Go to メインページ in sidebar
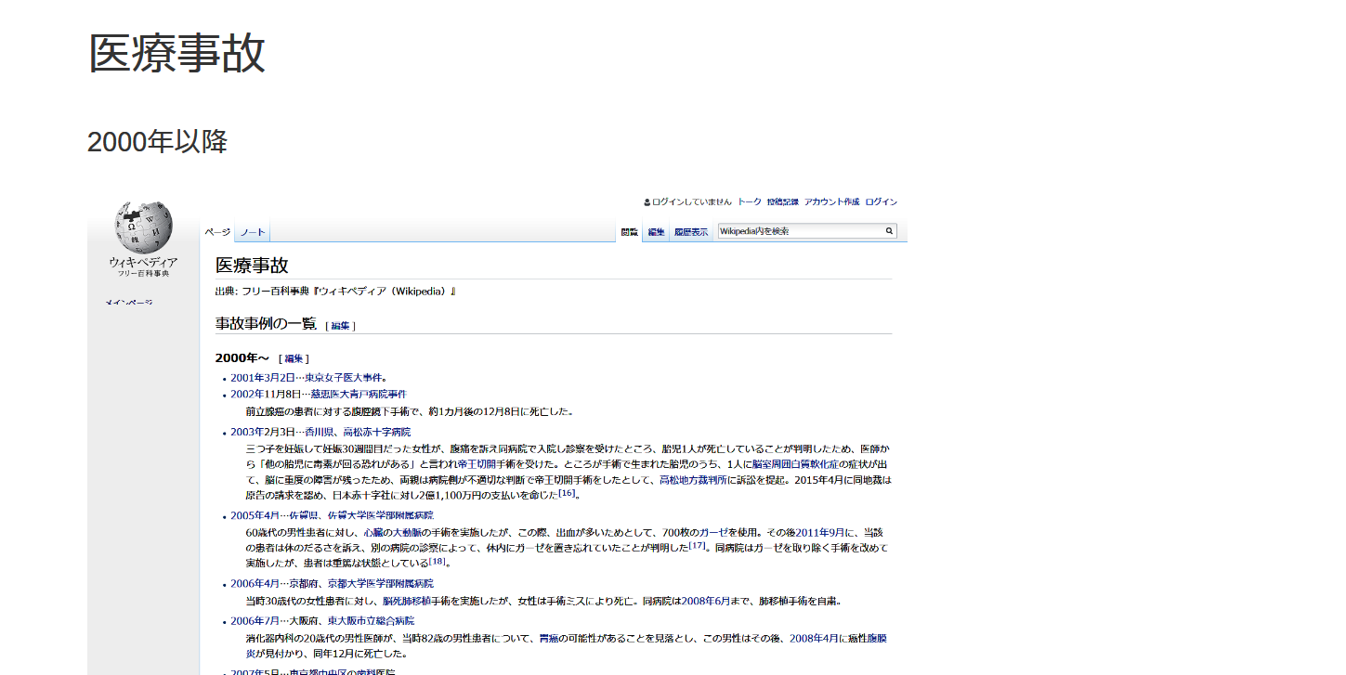 click(x=129, y=302)
